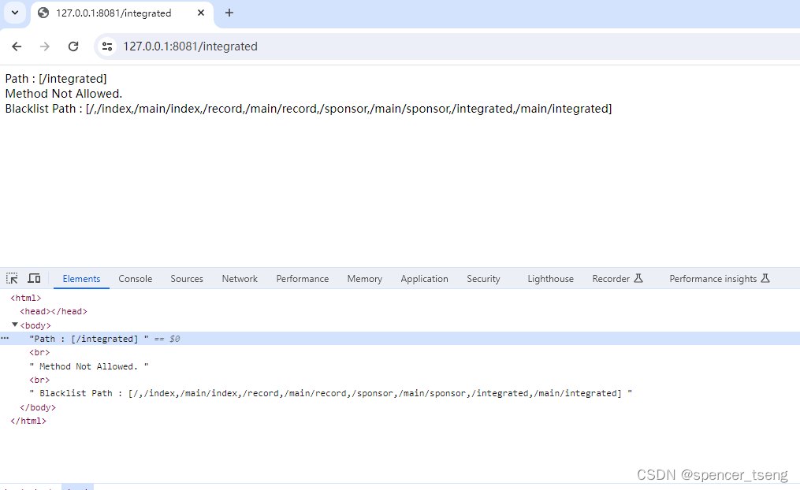Open the site information icon in address bar
This screenshot has width=800, height=490.
pos(106,46)
